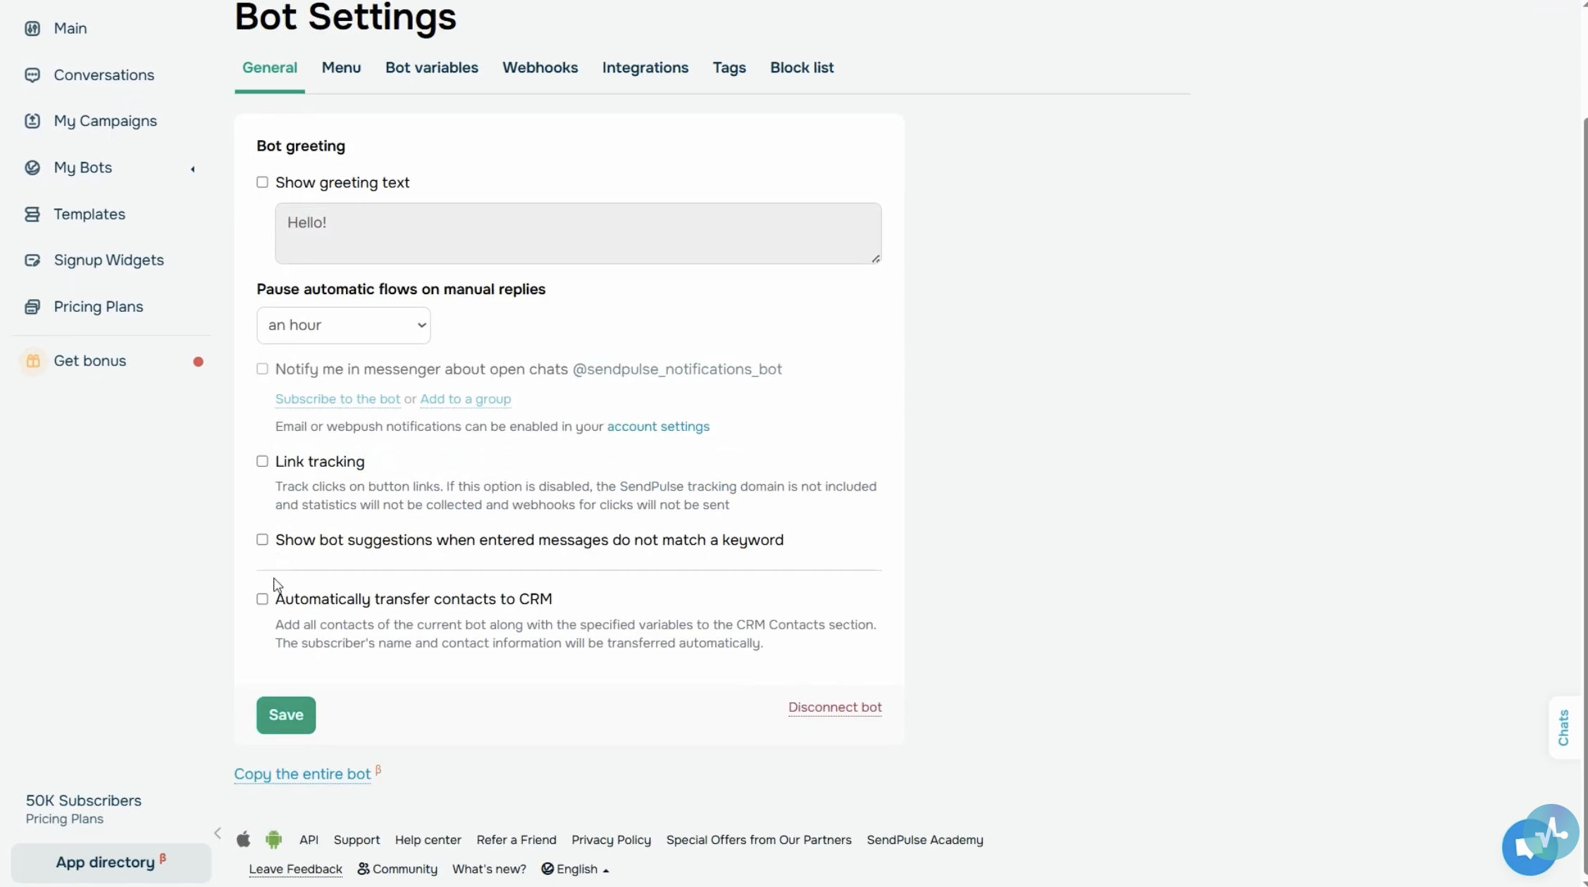This screenshot has width=1588, height=887.
Task: Click the Disconnect bot link
Action: coord(835,707)
